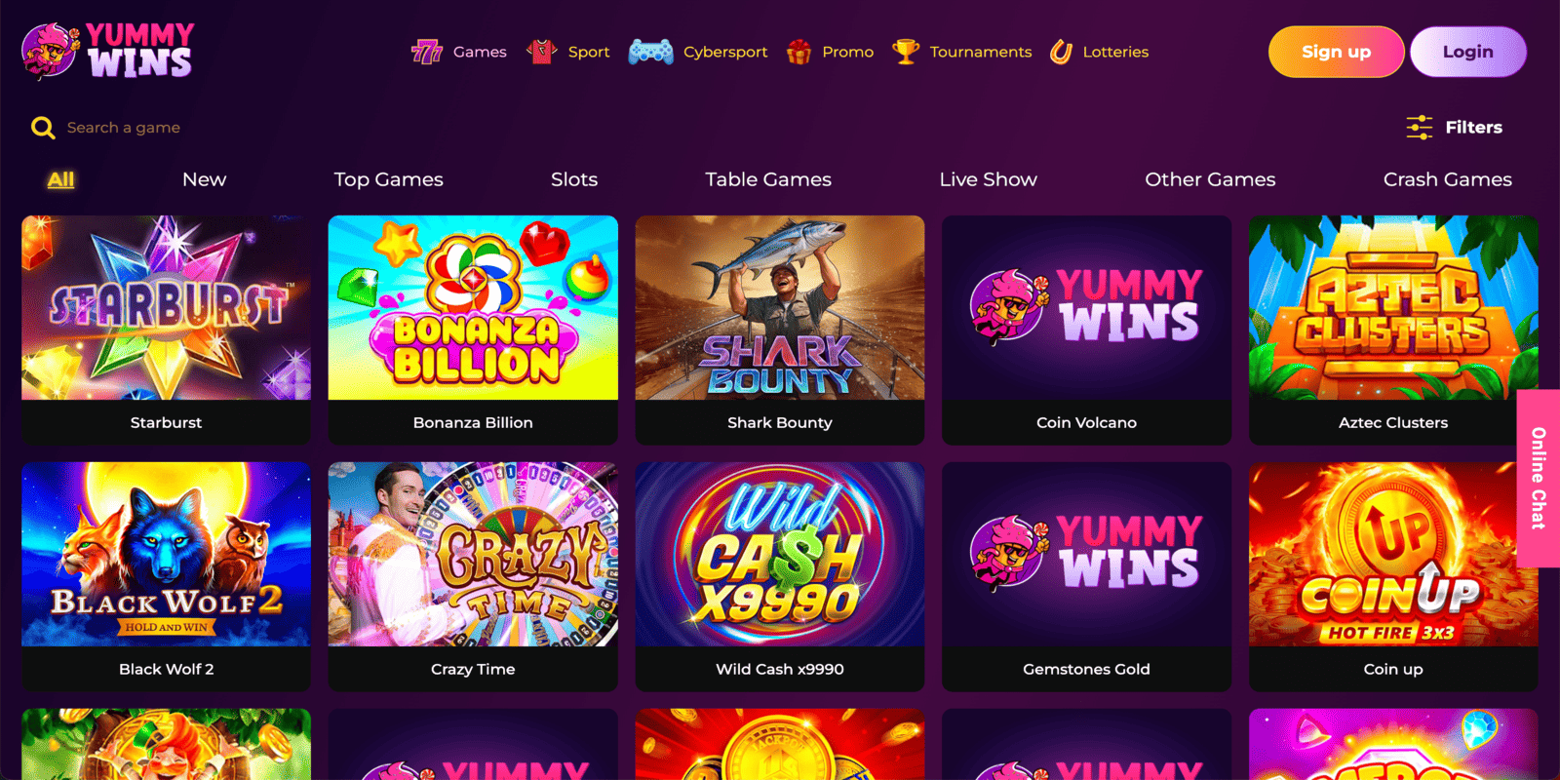Click the search magnifier icon

[x=43, y=128]
